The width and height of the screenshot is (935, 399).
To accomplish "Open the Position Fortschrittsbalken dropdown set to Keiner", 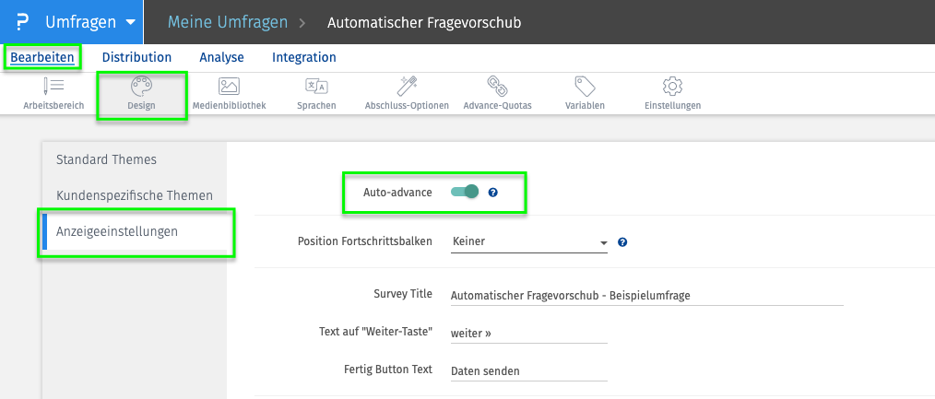I will (x=529, y=242).
